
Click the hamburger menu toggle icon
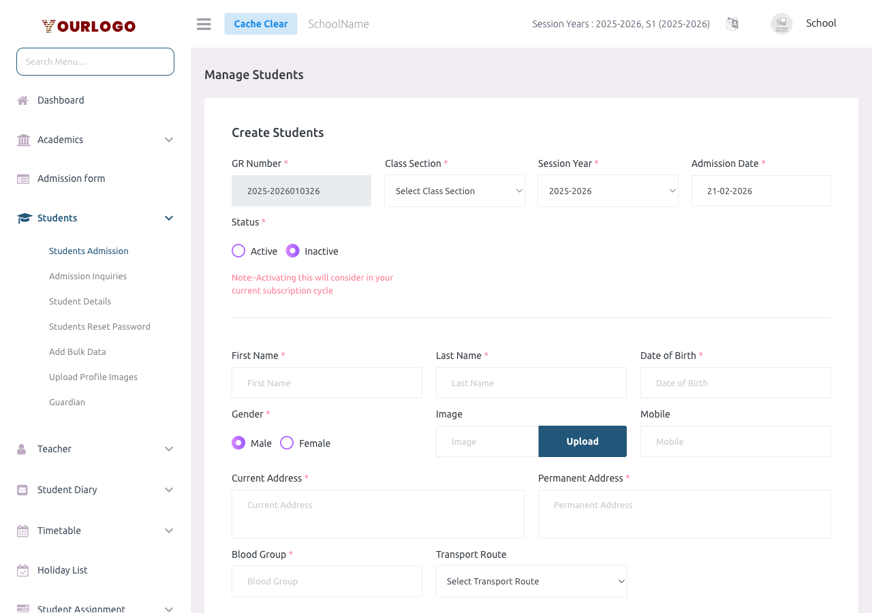click(204, 24)
